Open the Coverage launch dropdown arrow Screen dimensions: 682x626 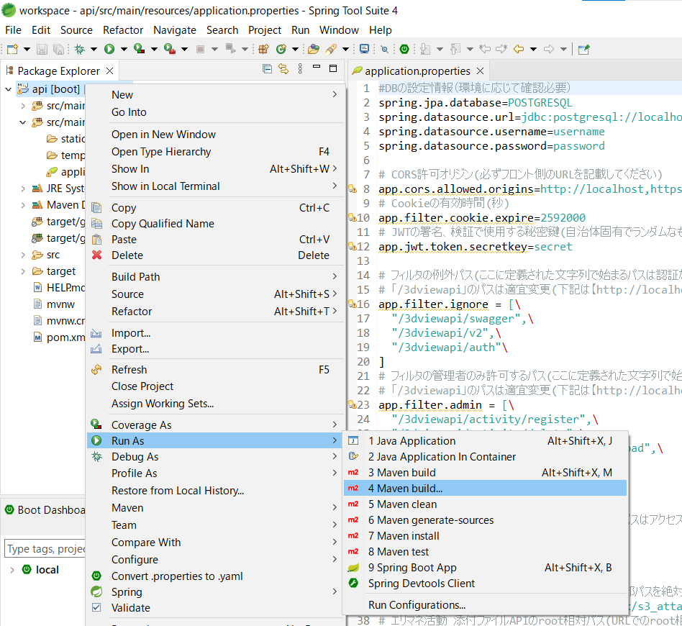[x=154, y=49]
